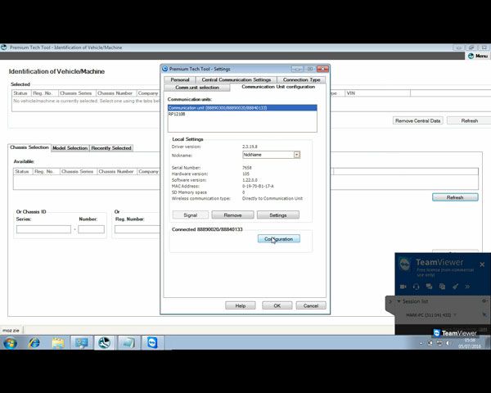The image size is (491, 393).
Task: Click the Signal button
Action: tap(190, 215)
